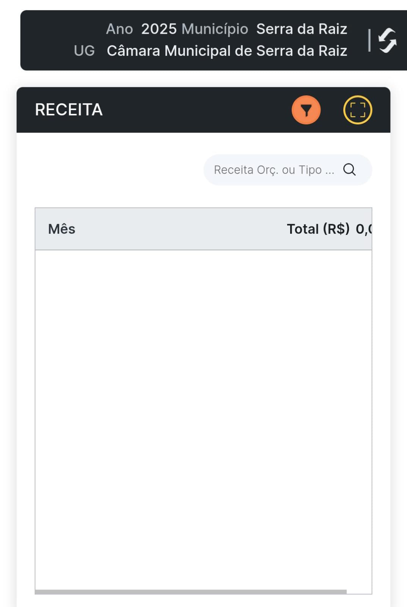The width and height of the screenshot is (407, 607).
Task: Sort by the Mês column header
Action: (61, 229)
